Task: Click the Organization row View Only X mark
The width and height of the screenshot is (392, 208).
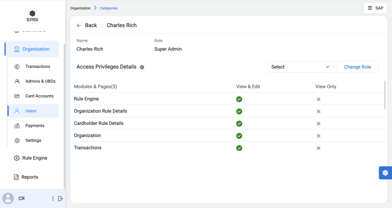Action: 318,136
